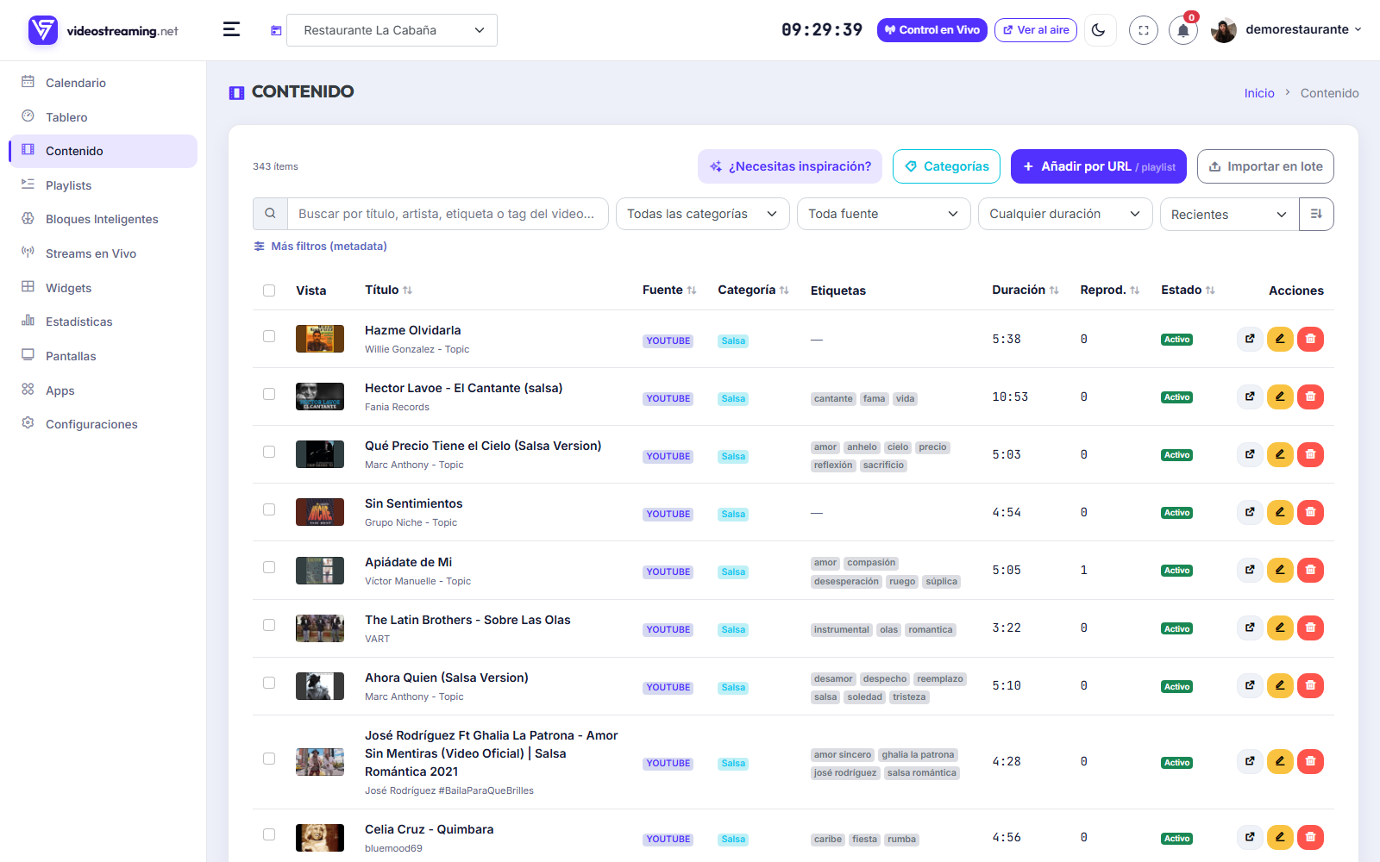This screenshot has height=862, width=1380.
Task: Delete the Hazme Olvidarla video
Action: [x=1310, y=339]
